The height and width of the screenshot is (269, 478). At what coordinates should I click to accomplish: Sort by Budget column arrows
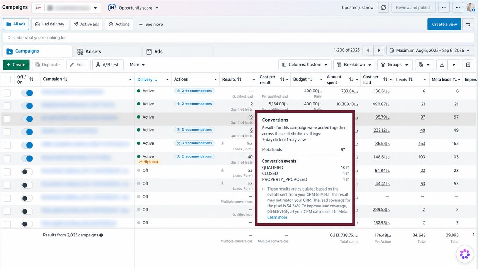click(x=310, y=79)
